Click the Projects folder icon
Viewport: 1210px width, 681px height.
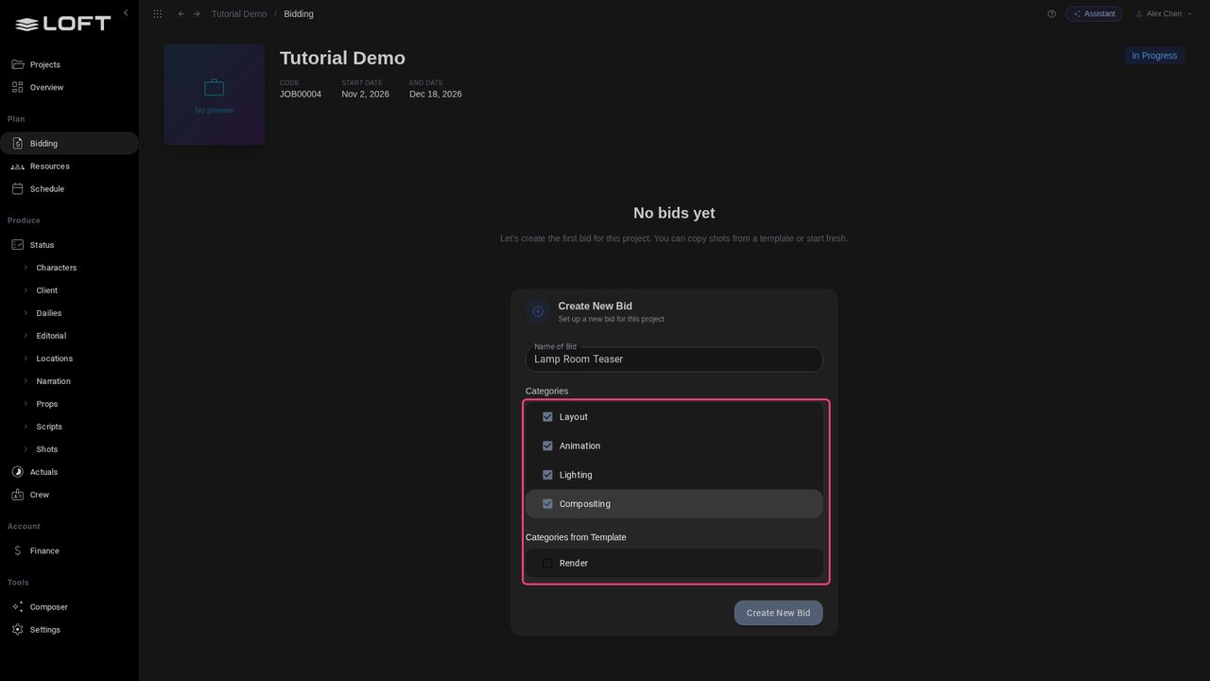coord(17,64)
